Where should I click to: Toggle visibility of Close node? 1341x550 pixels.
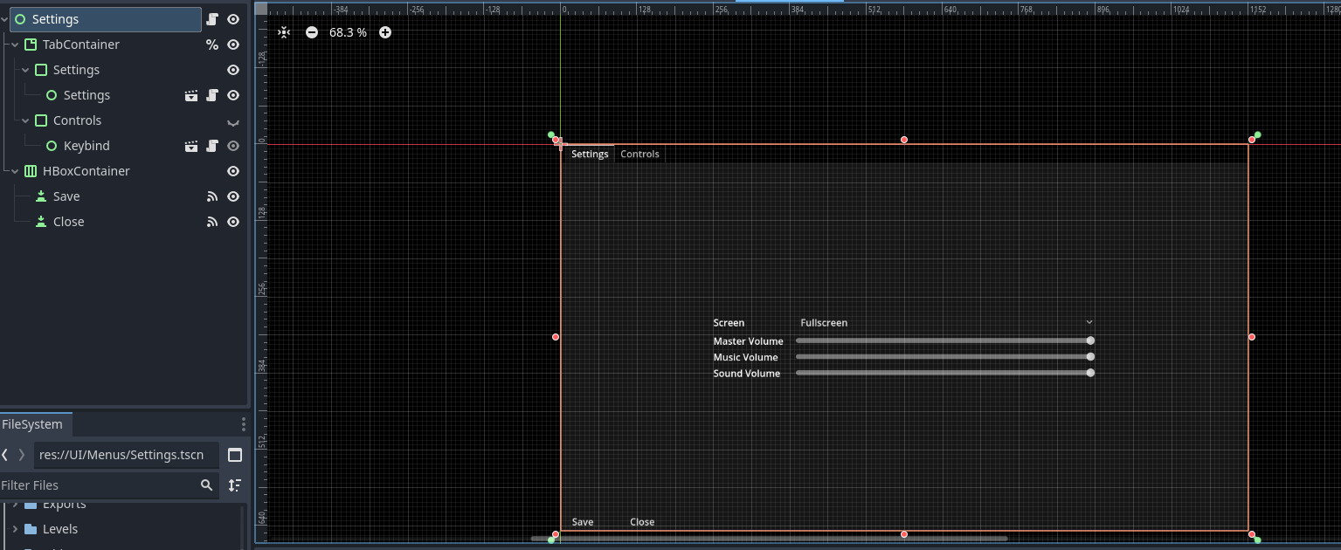pyautogui.click(x=233, y=222)
